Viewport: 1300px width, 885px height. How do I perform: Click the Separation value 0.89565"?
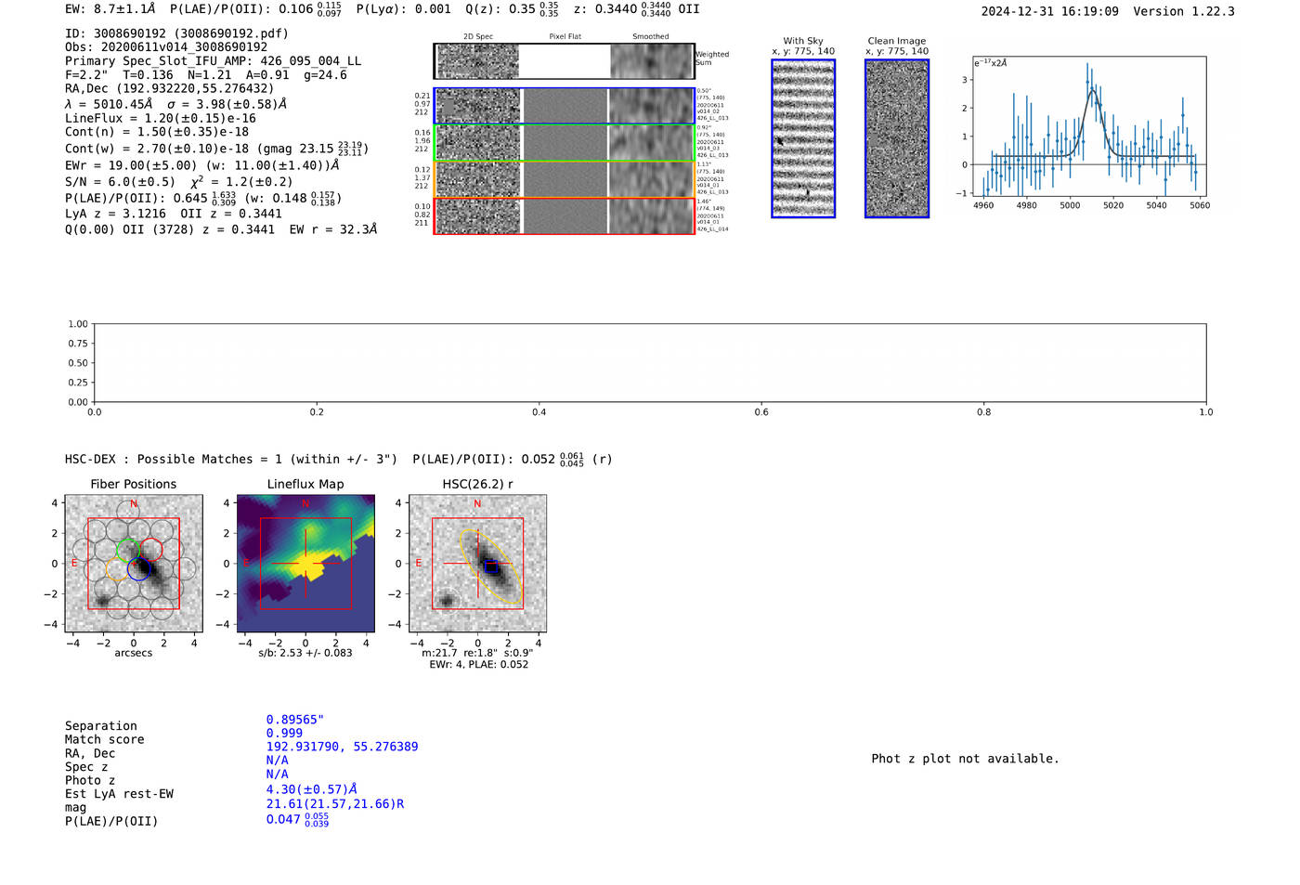295,720
